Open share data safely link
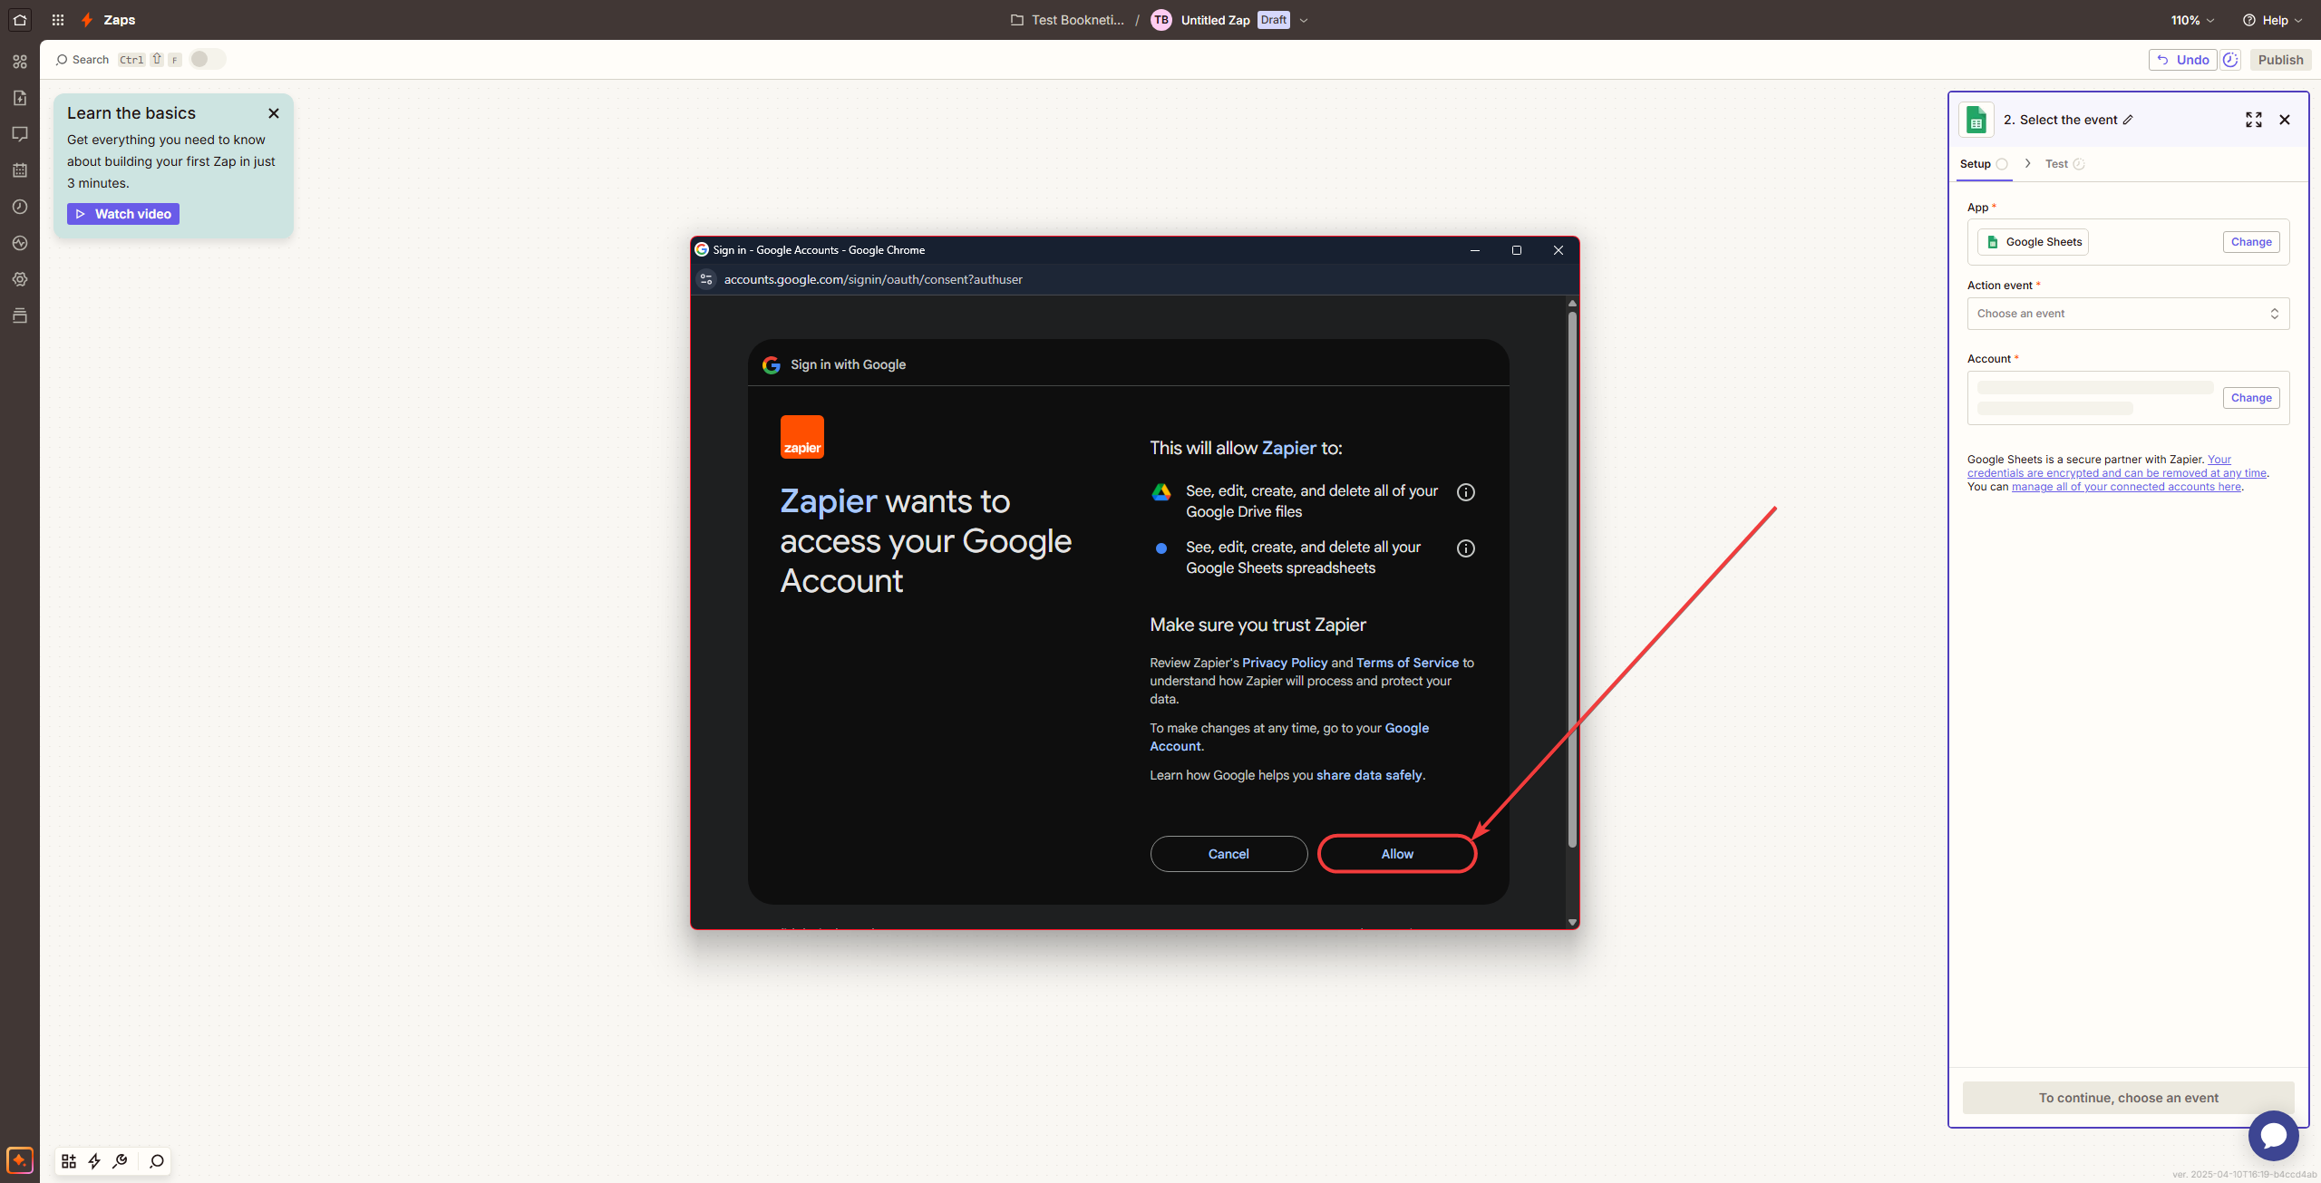Image resolution: width=2321 pixels, height=1183 pixels. pos(1369,775)
